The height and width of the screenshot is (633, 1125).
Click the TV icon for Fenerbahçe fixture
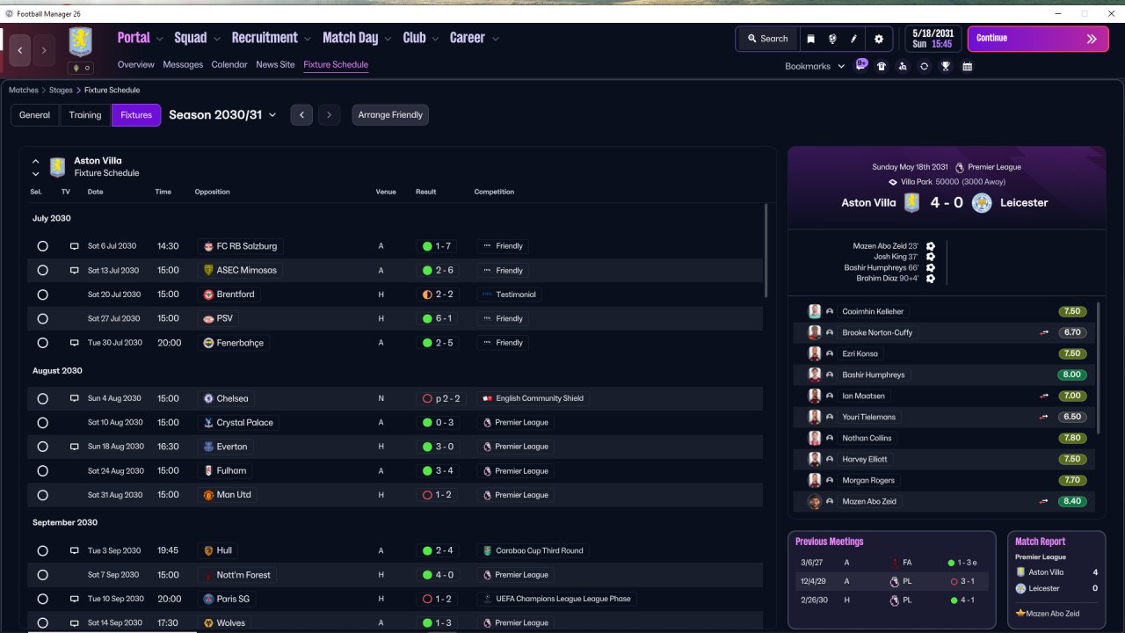pyautogui.click(x=75, y=343)
